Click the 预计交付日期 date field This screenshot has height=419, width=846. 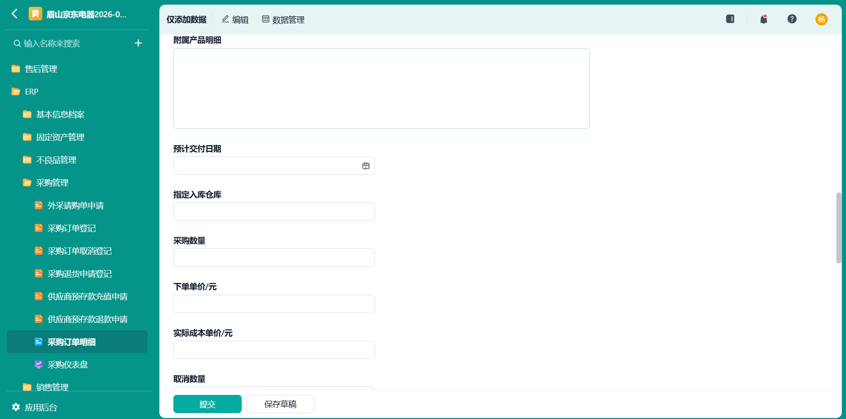coord(274,166)
